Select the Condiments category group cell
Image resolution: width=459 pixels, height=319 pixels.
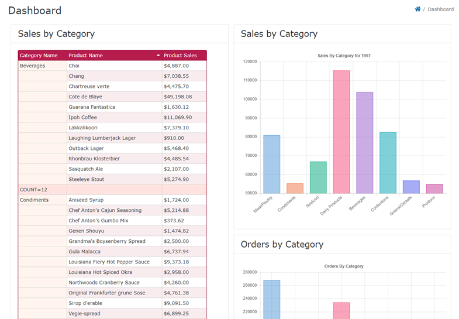34,200
